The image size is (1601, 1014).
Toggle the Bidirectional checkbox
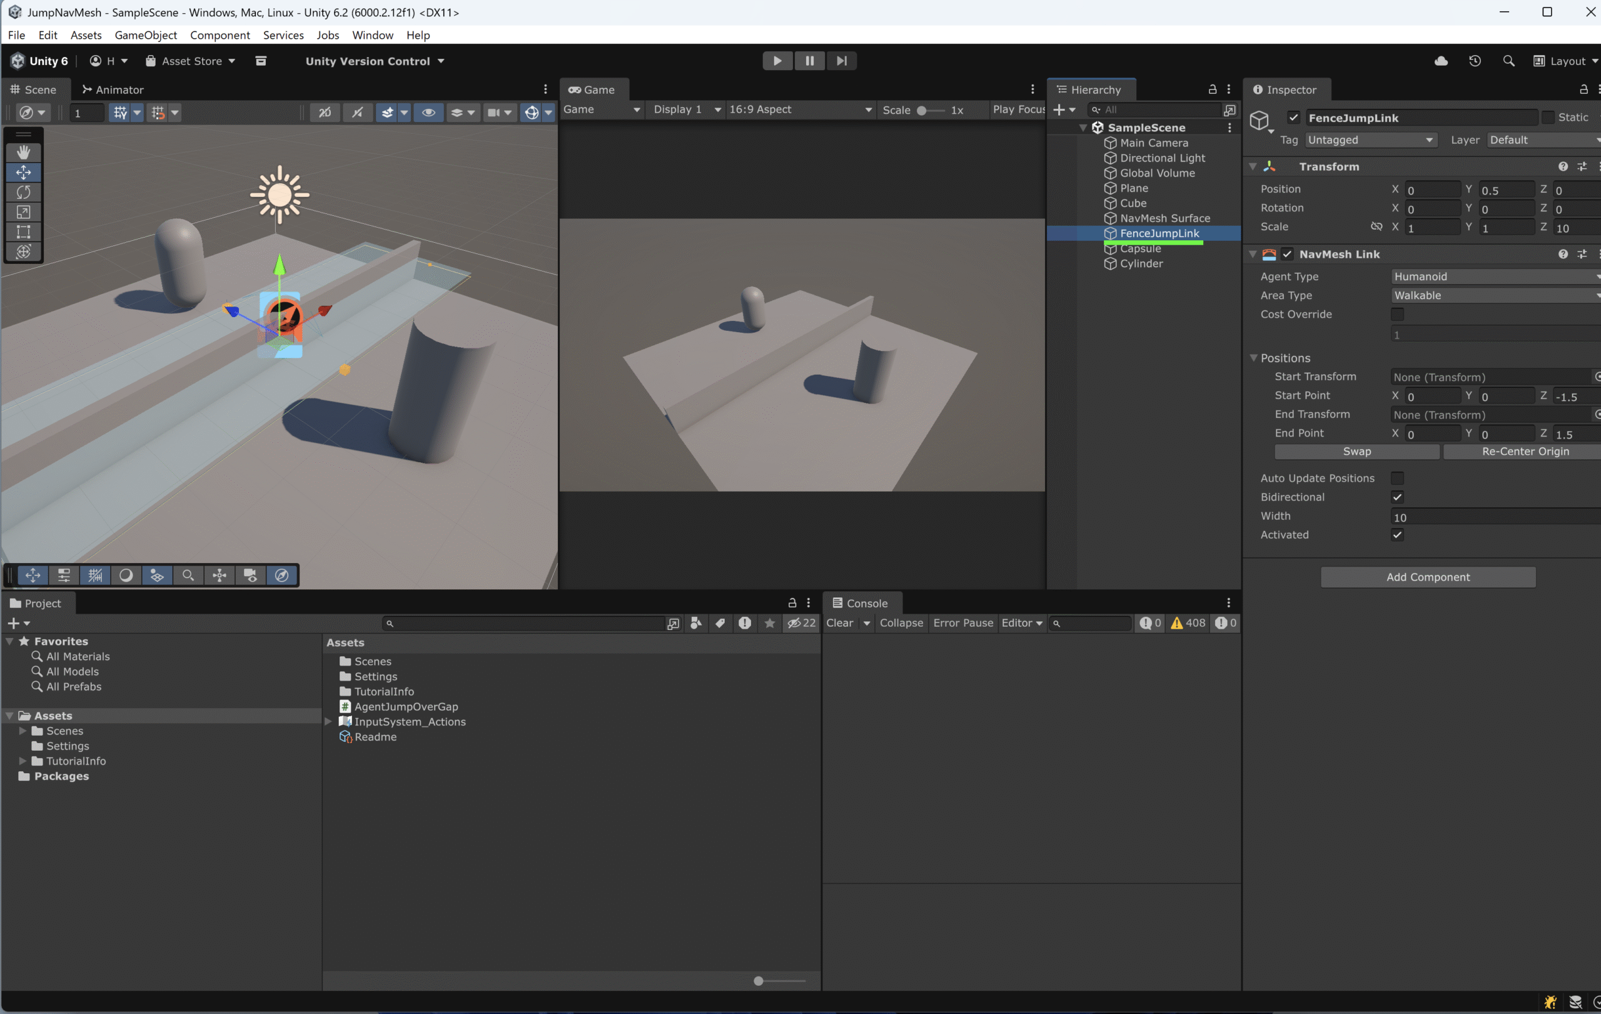[1397, 497]
